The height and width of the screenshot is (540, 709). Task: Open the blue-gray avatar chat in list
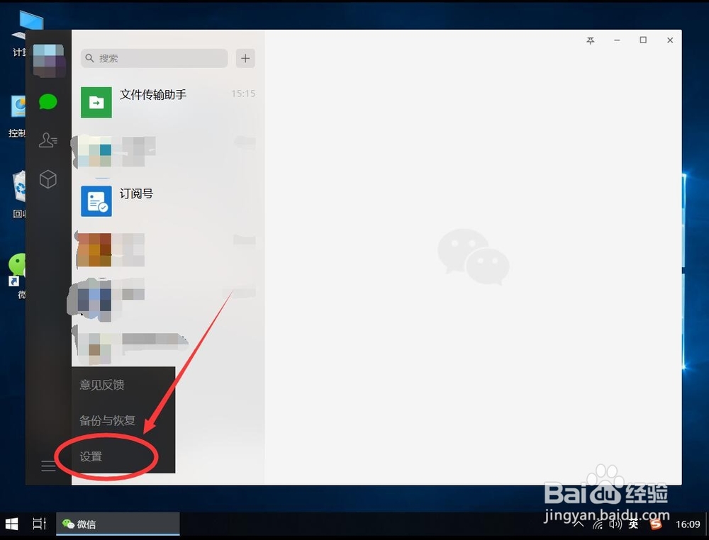tap(168, 298)
